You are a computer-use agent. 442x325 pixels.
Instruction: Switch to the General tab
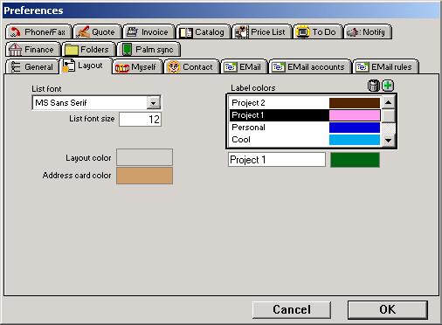[32, 66]
